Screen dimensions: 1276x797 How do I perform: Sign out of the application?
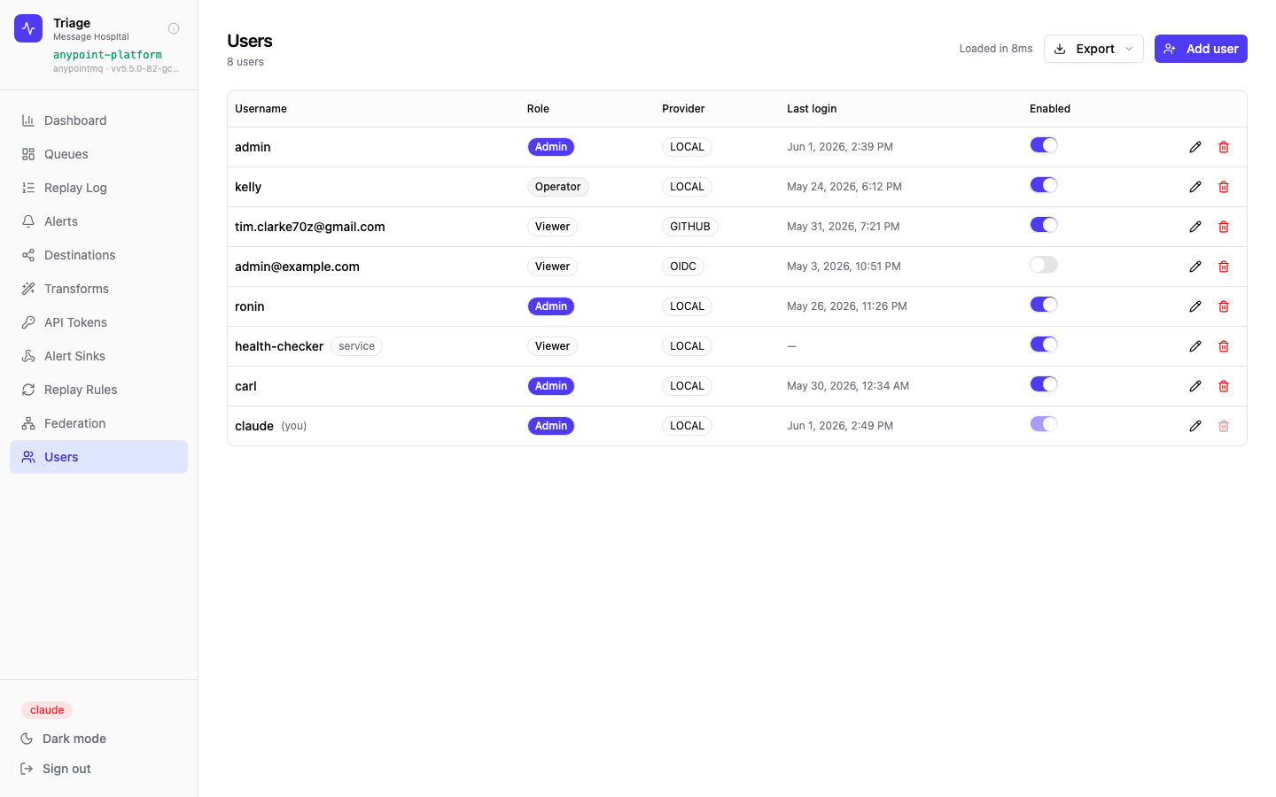point(56,769)
